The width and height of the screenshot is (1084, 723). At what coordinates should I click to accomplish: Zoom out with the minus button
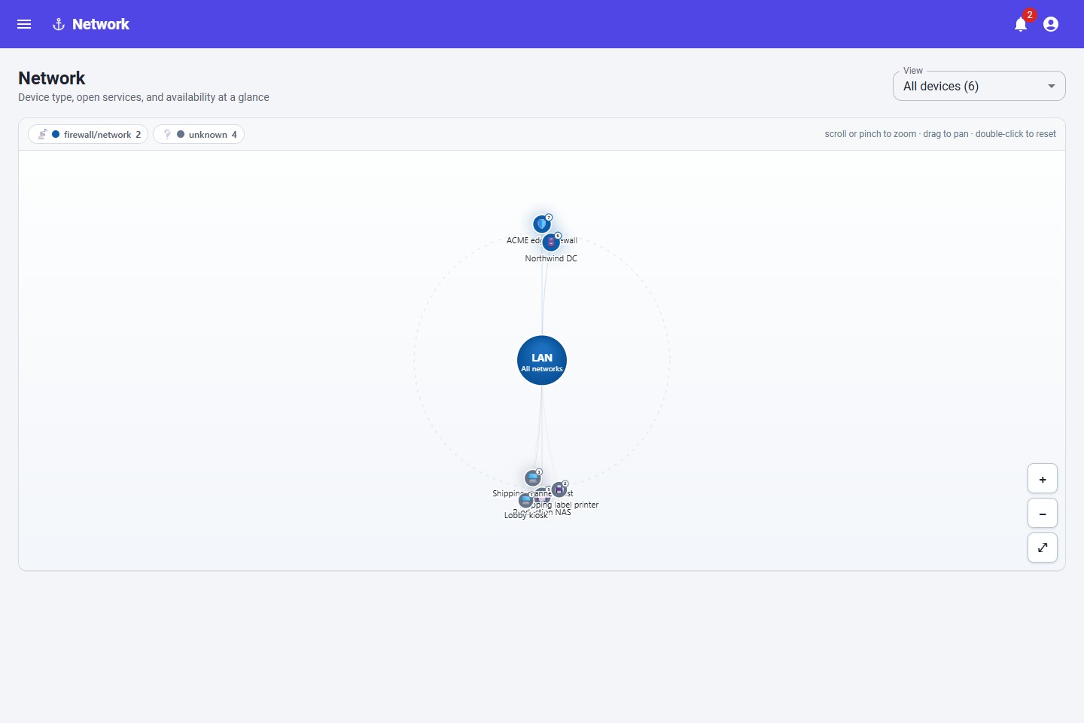(x=1043, y=513)
